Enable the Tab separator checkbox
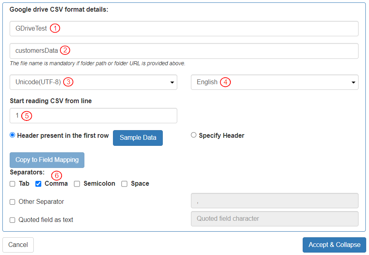Screen dimensions: 369x255 coord(12,184)
